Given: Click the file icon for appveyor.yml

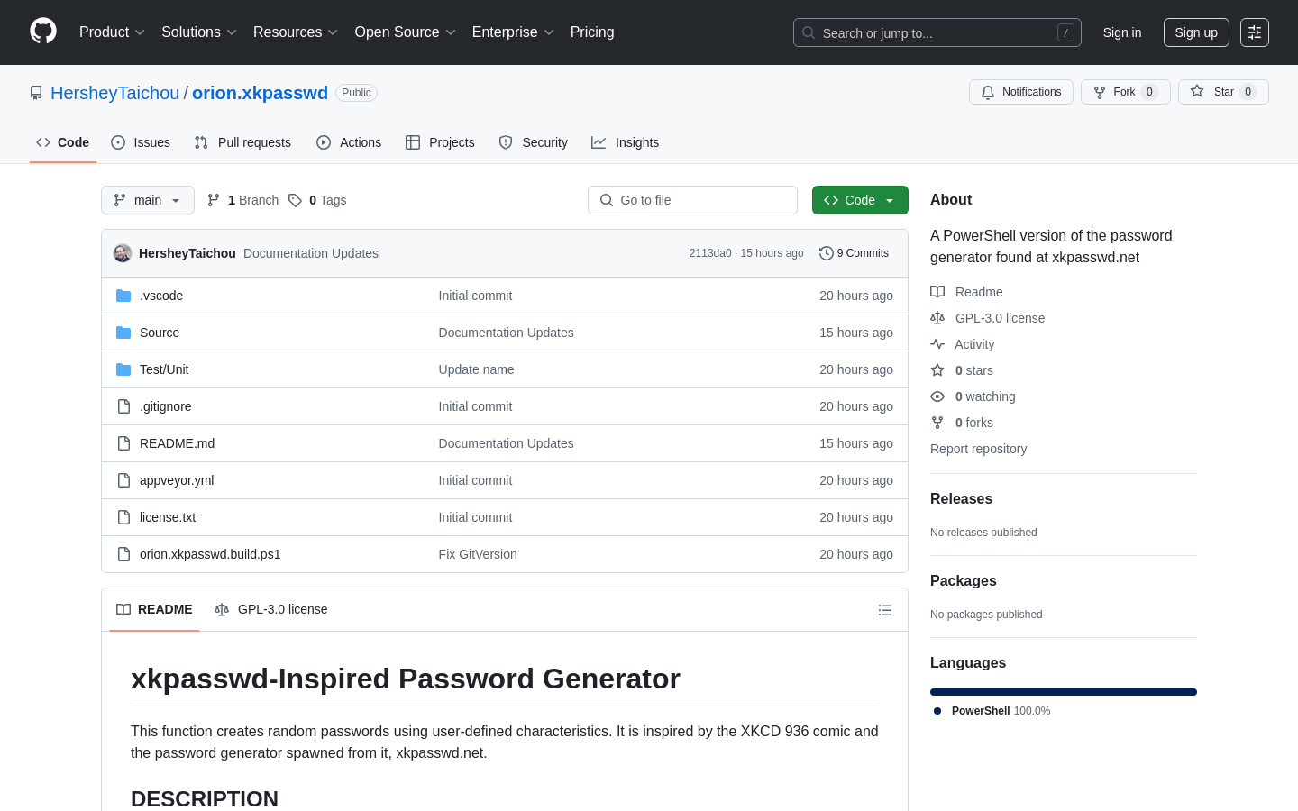Looking at the screenshot, I should point(123,480).
